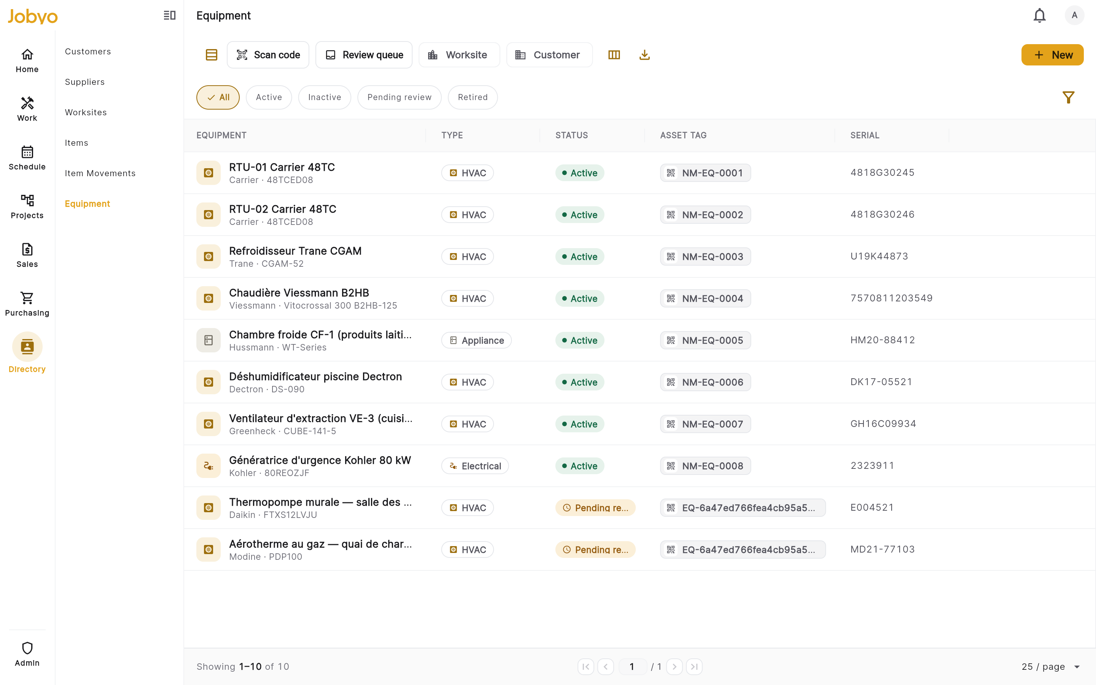
Task: Click Chambre froide CF-1 appliance icon
Action: [208, 340]
